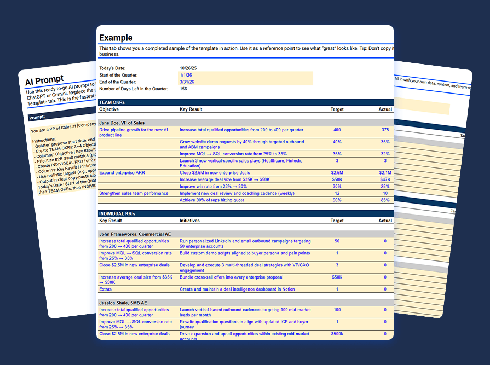Select actual cell $2.1M
The image size is (490, 365).
(385, 173)
